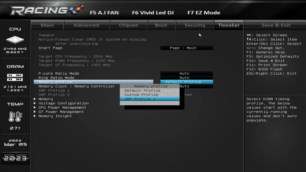Open F6 Vivid Led DJ
The width and height of the screenshot is (306, 172).
(x=153, y=13)
